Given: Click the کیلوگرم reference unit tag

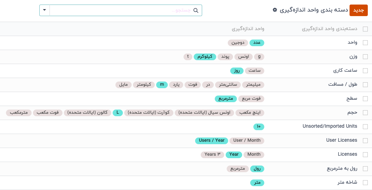Looking at the screenshot, I should 205,57.
